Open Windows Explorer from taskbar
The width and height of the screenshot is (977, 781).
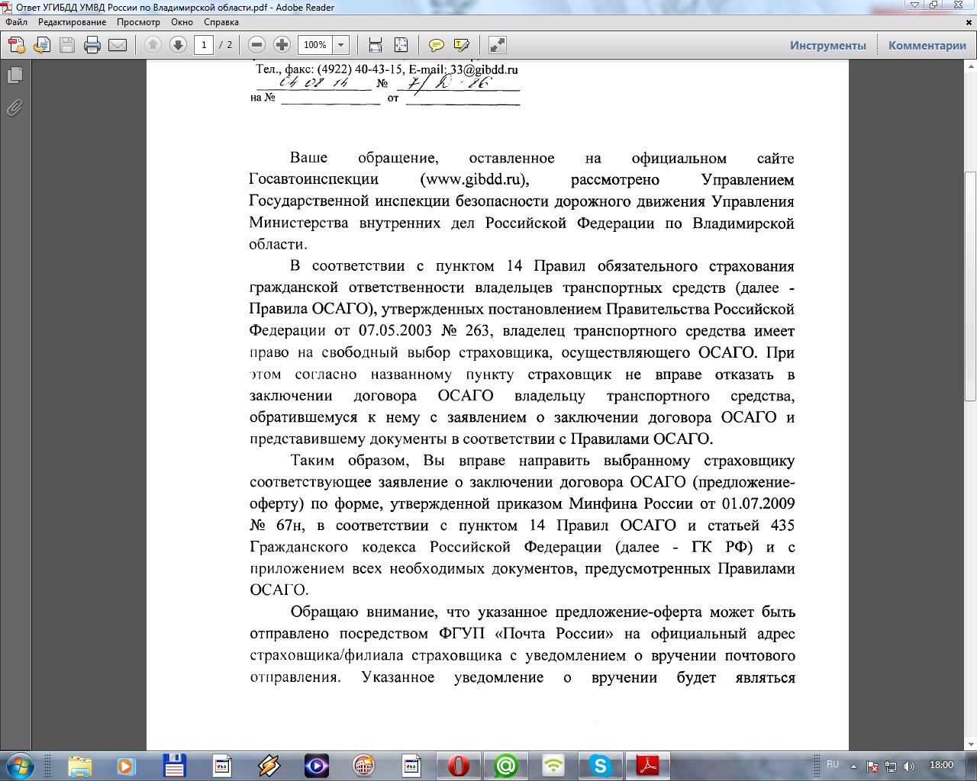pos(79,766)
